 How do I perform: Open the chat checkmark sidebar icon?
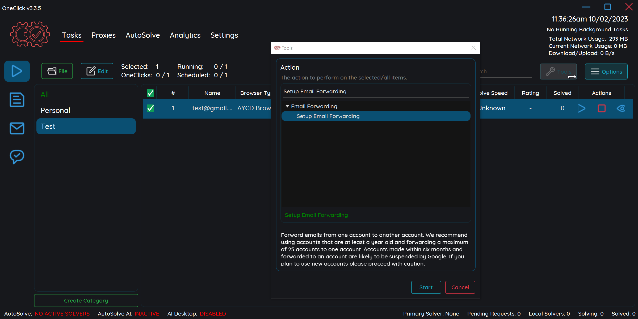(17, 157)
